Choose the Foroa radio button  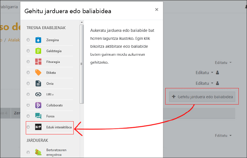tap(28, 116)
